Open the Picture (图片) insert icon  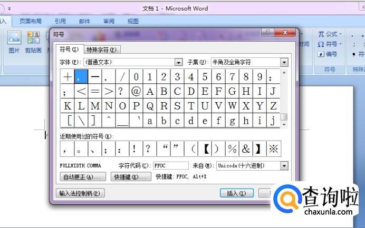(x=14, y=38)
